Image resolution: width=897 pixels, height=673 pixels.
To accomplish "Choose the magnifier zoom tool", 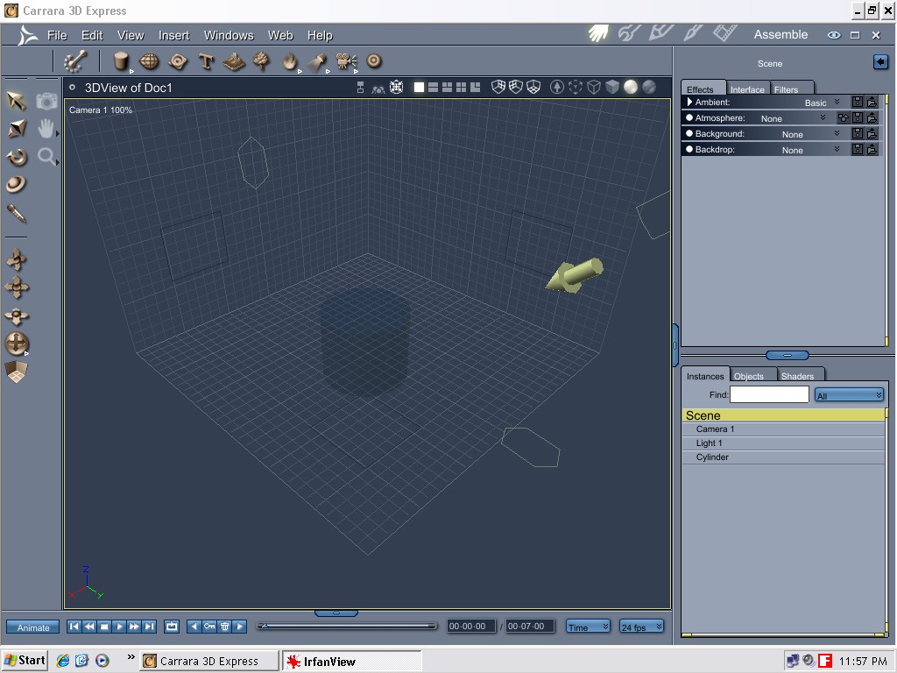I will click(46, 157).
